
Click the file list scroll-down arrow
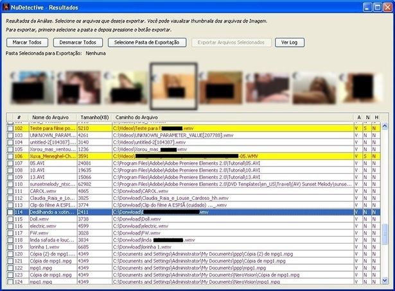(x=384, y=281)
